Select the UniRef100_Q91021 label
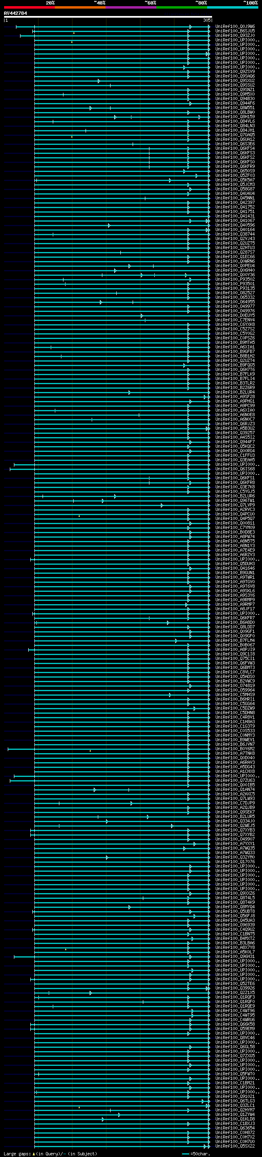The width and height of the screenshot is (262, 1157). (x=235, y=1096)
